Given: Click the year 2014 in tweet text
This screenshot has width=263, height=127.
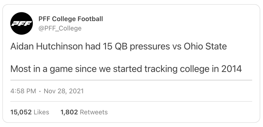Looking at the screenshot, I should coord(231,69).
